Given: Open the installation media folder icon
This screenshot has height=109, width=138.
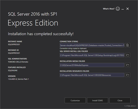Looking at the screenshot, I should pos(128,65).
